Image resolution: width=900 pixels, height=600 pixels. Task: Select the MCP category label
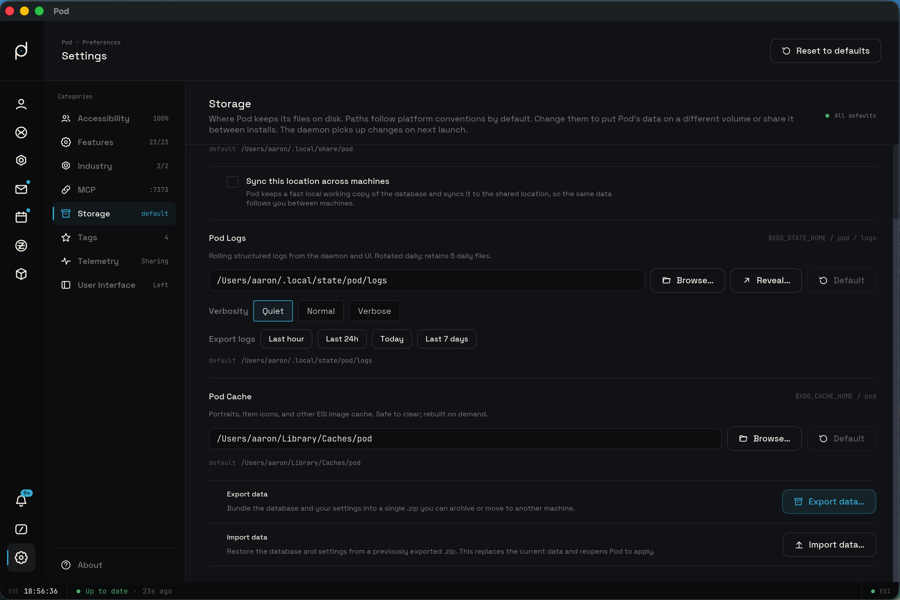click(x=86, y=190)
